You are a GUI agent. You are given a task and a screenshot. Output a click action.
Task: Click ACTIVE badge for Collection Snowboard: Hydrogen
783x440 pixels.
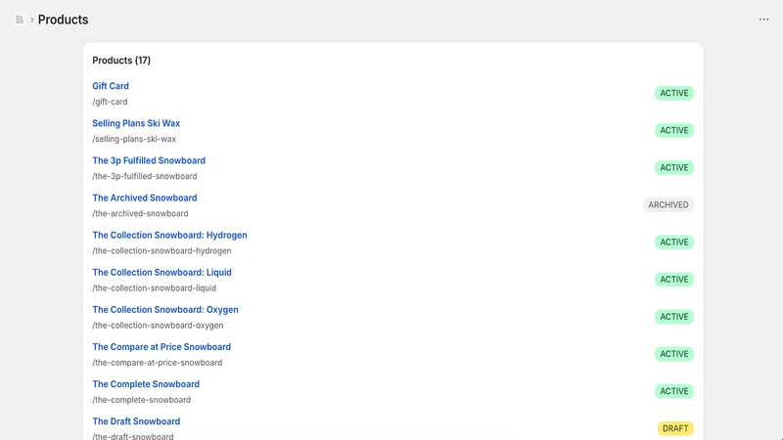674,242
